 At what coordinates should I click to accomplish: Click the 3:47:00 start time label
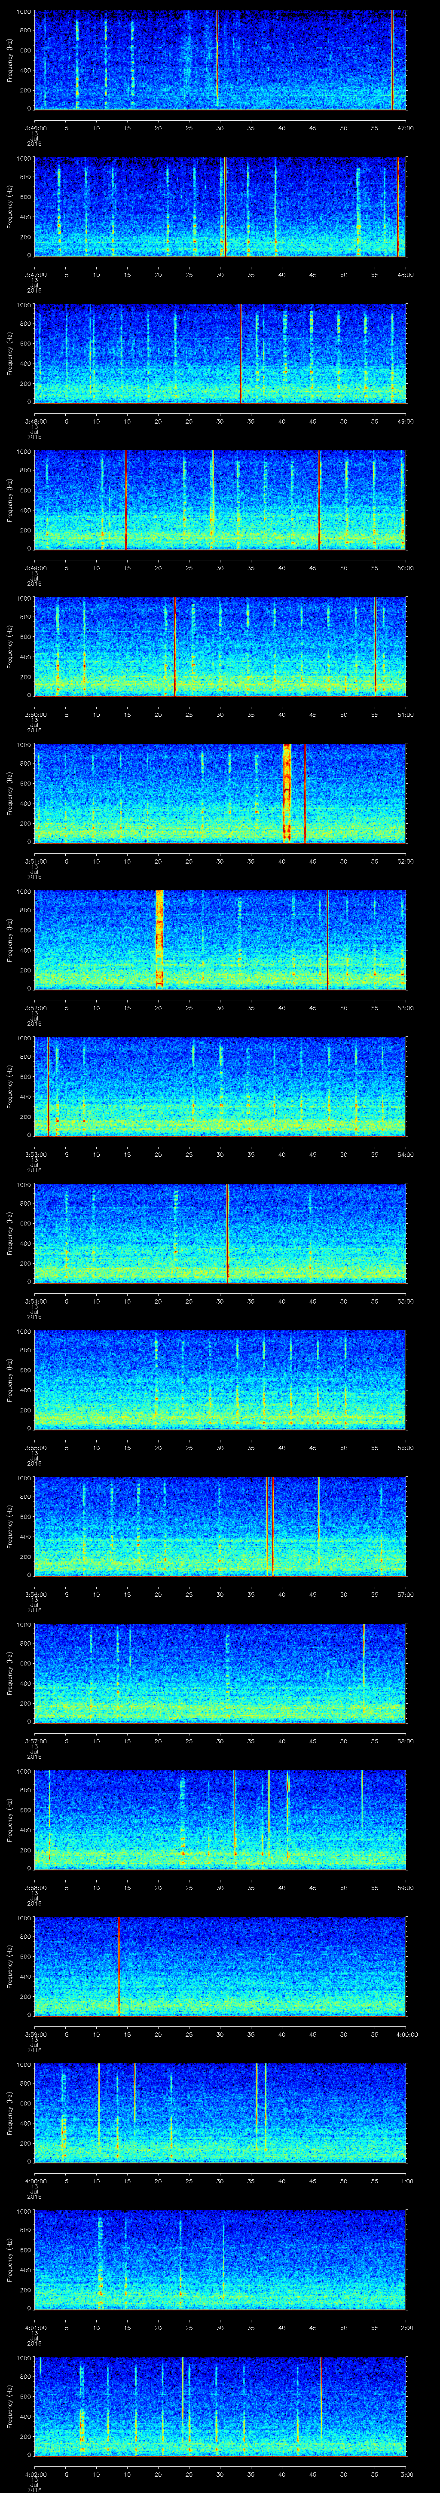click(x=35, y=275)
